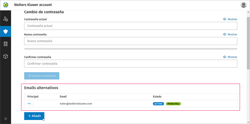
Task: Click the ester@wolterskluwer.com email entry
Action: [x=76, y=104]
